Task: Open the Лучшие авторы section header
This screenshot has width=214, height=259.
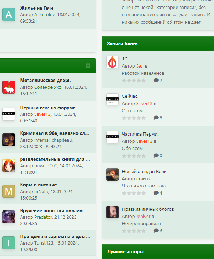Action: [125, 251]
